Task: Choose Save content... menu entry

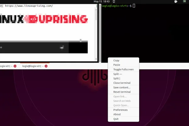Action: click(123, 88)
